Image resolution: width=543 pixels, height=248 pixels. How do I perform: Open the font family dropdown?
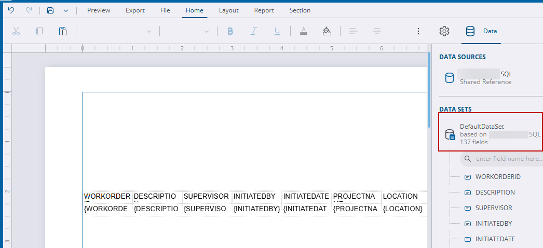point(118,31)
